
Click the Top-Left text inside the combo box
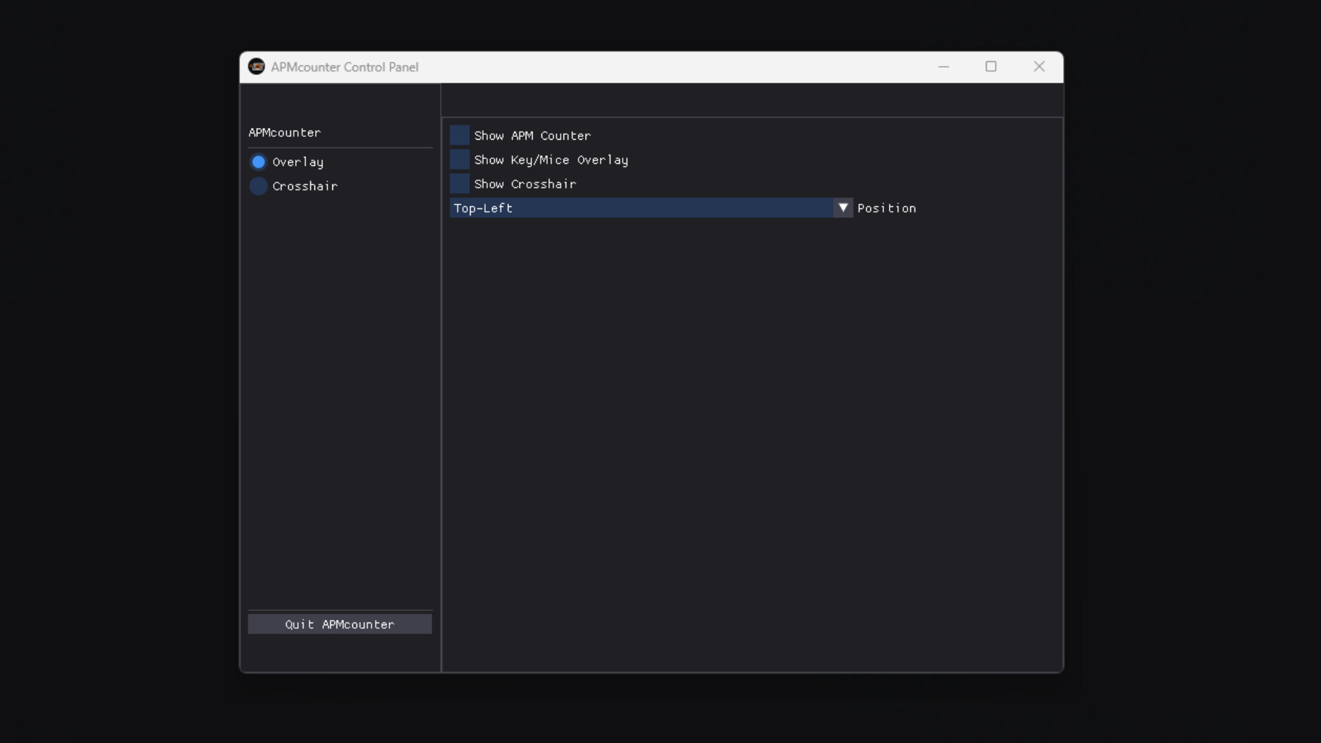coord(483,208)
